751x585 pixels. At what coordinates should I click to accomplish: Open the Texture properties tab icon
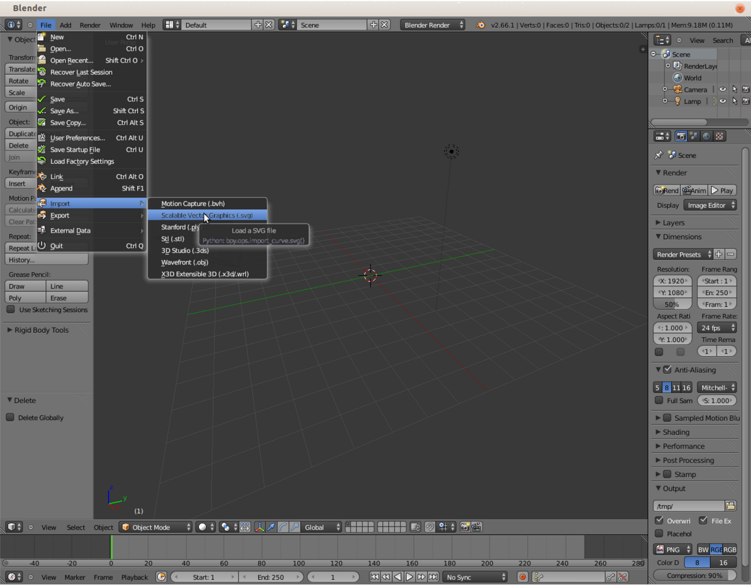click(x=719, y=136)
